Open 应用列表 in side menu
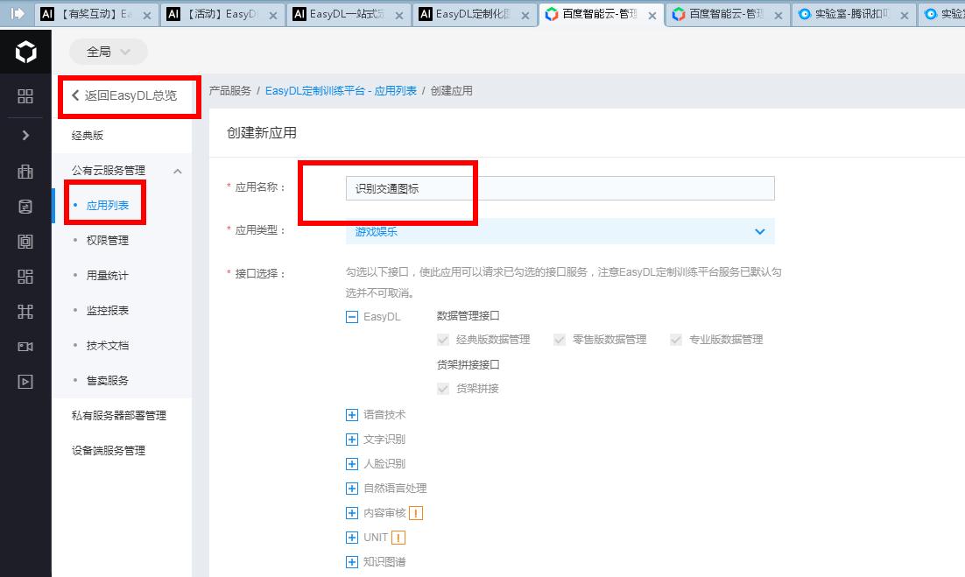Viewport: 965px width, 577px height. tap(107, 206)
